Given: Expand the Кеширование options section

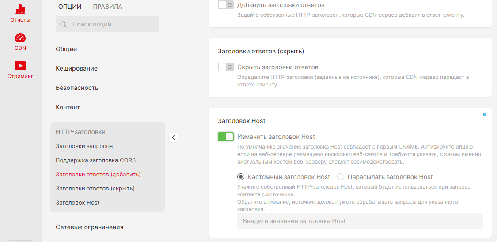Looking at the screenshot, I should [76, 68].
